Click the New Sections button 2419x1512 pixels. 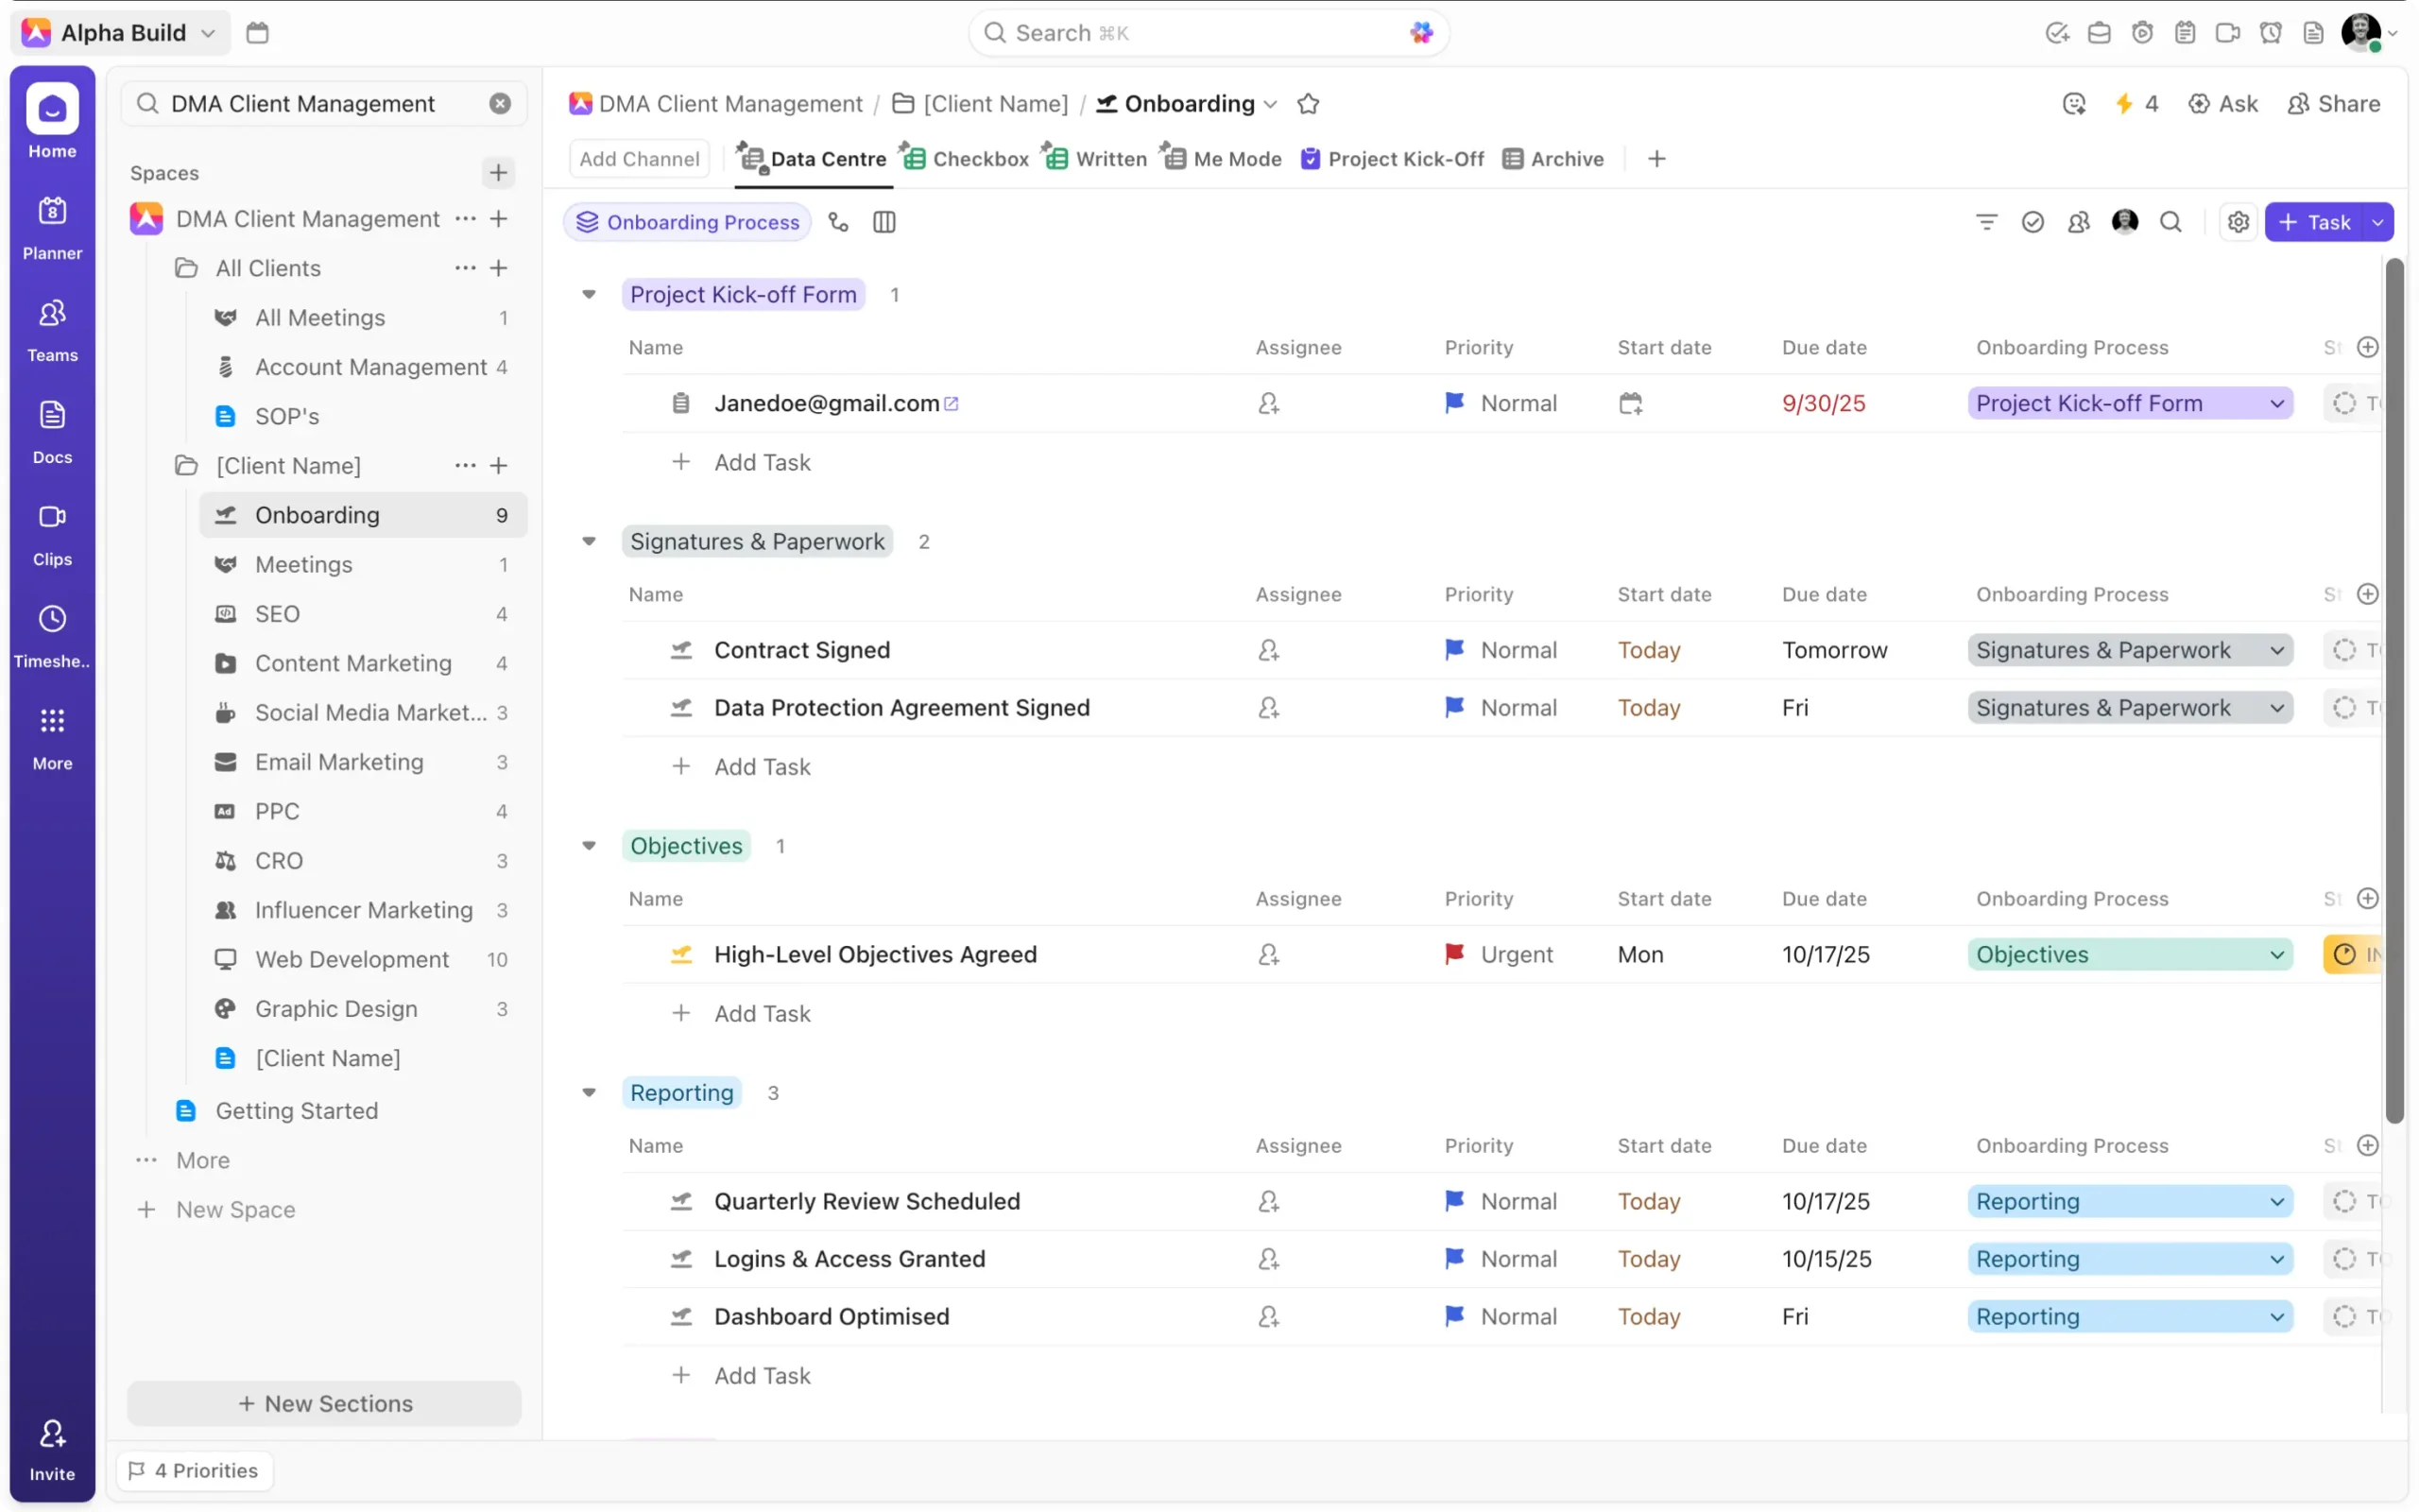click(x=324, y=1403)
